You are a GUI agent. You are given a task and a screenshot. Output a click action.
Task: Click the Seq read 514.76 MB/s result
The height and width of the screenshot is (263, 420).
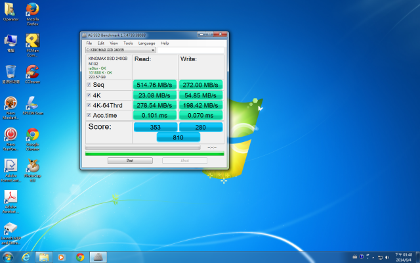pos(155,85)
